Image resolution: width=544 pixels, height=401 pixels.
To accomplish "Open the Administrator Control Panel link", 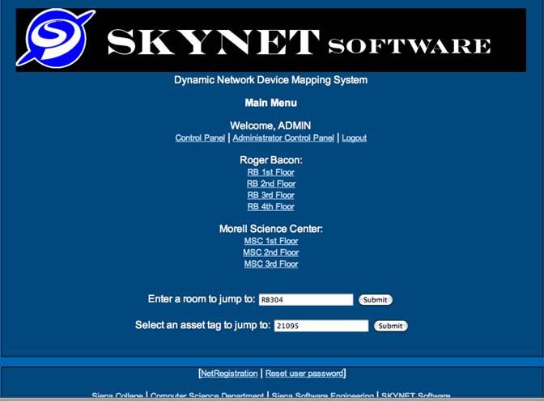I will [x=283, y=138].
